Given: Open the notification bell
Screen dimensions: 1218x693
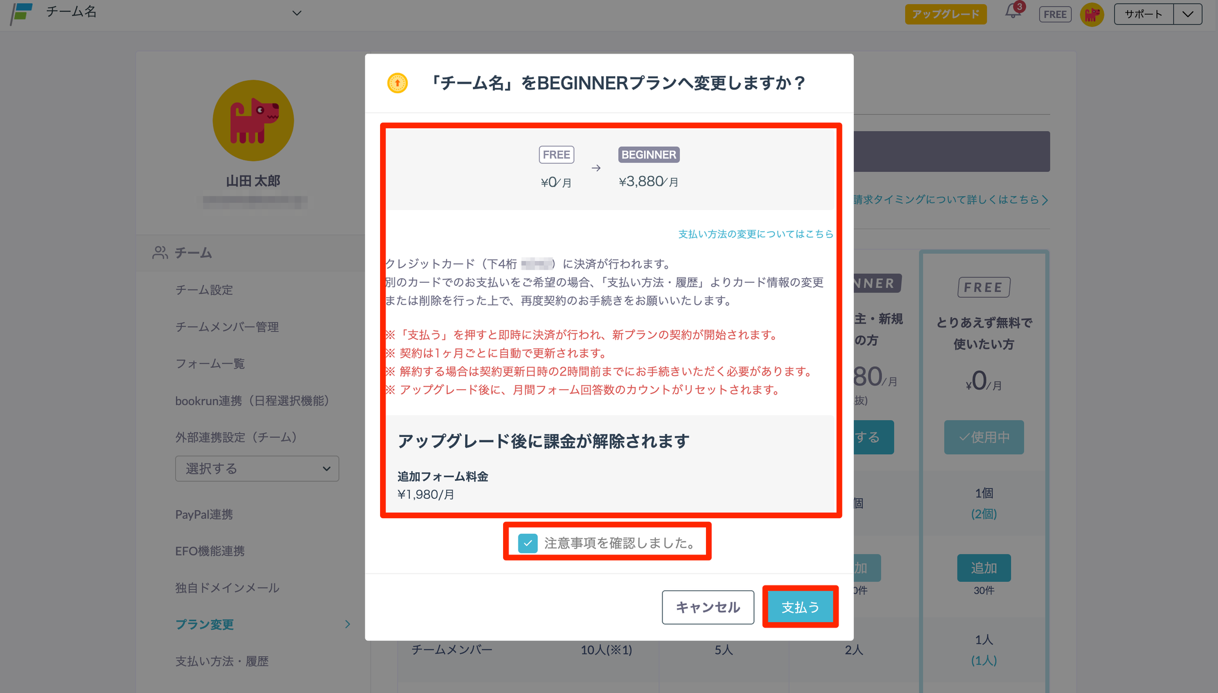Looking at the screenshot, I should (x=1013, y=12).
